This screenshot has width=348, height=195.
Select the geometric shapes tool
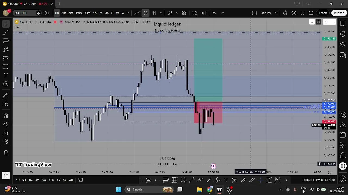pyautogui.click(x=6, y=67)
